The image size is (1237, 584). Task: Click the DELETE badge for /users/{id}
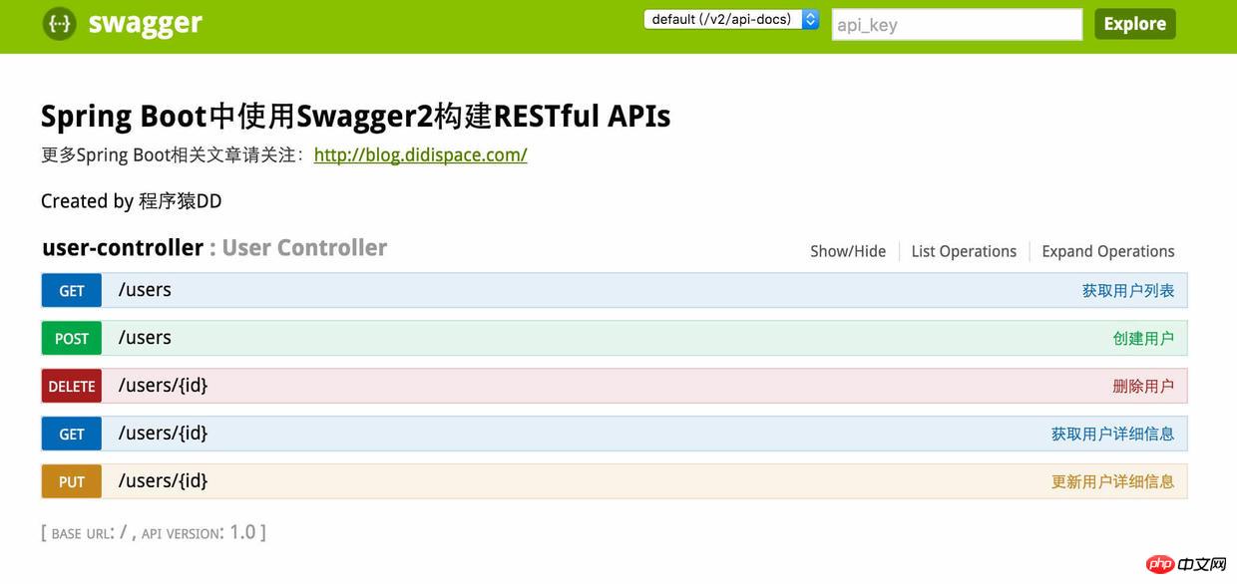(x=72, y=387)
